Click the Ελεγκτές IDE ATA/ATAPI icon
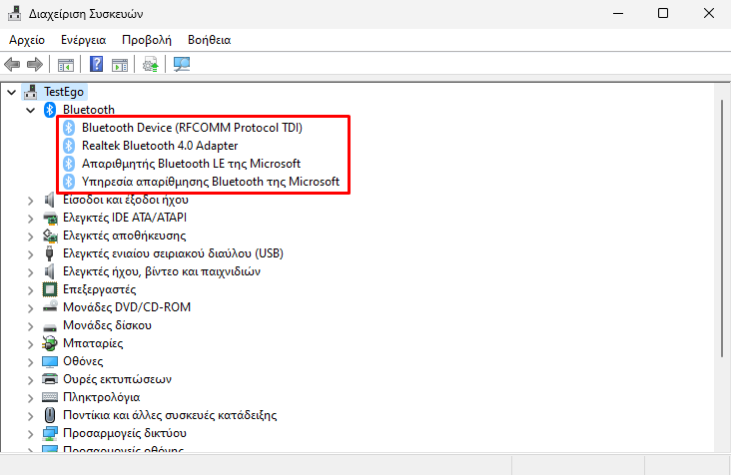The height and width of the screenshot is (475, 731). pyautogui.click(x=50, y=218)
